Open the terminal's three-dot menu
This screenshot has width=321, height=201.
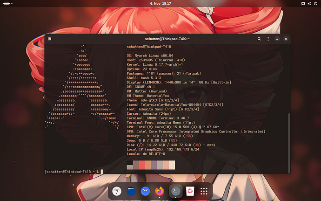(x=268, y=39)
